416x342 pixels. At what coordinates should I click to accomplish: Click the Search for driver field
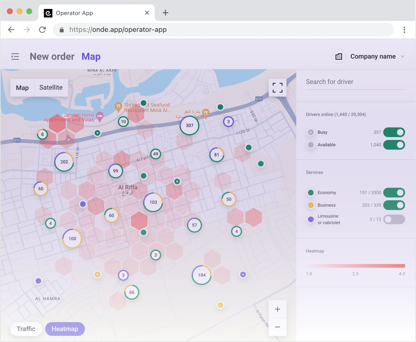pyautogui.click(x=355, y=82)
